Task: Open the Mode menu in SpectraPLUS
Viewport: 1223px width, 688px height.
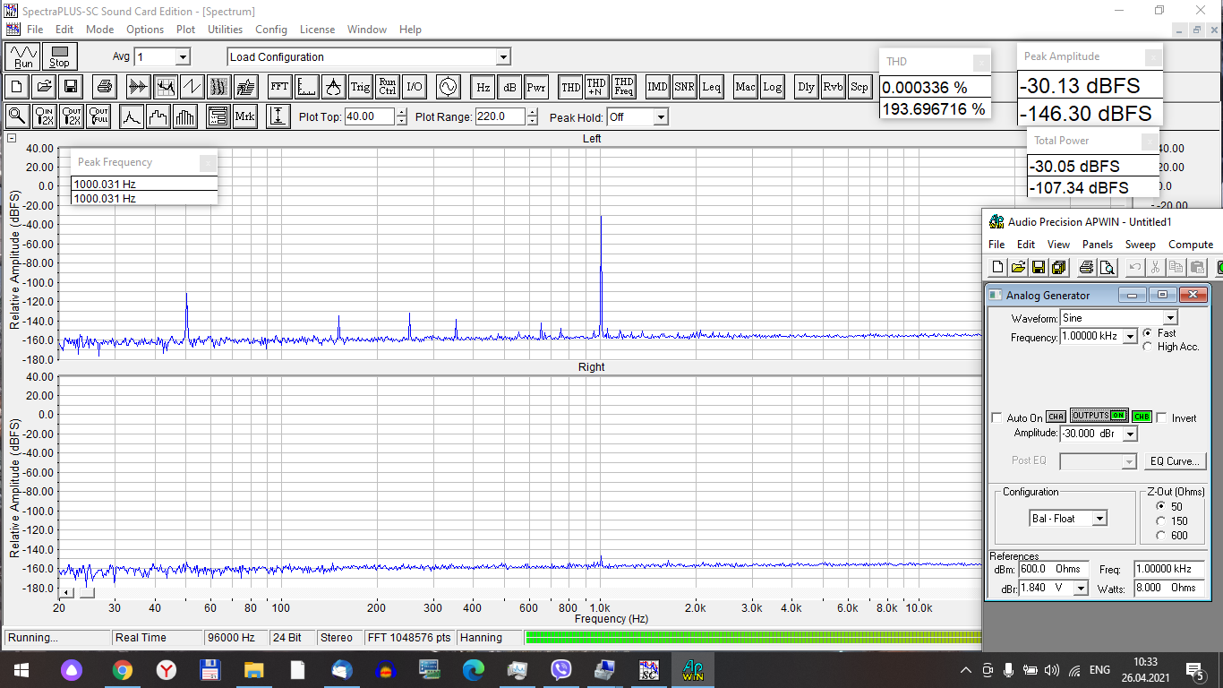Action: tap(100, 30)
